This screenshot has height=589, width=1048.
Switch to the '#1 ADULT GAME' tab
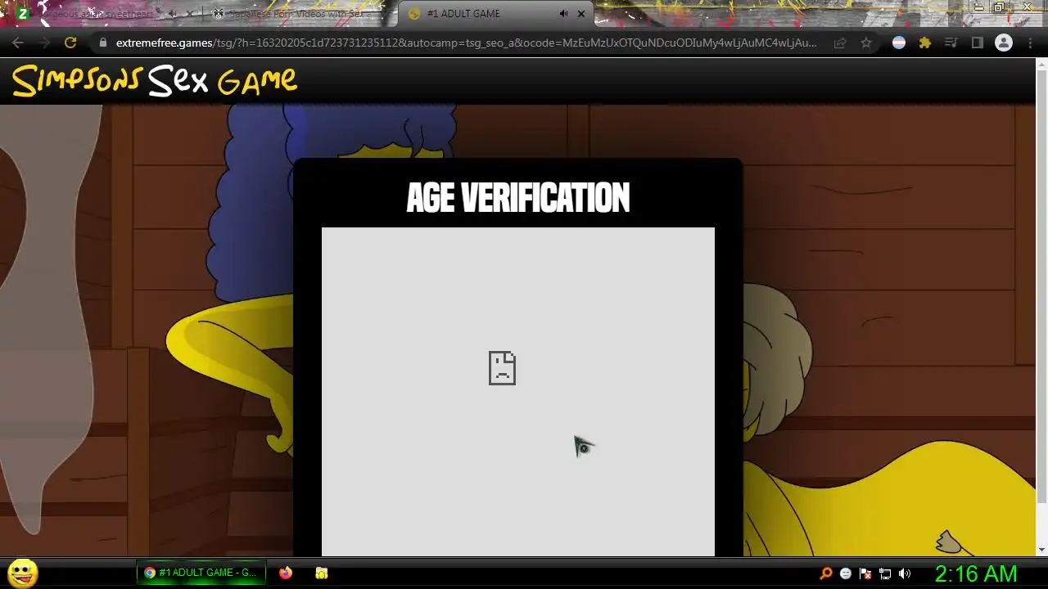(x=496, y=14)
